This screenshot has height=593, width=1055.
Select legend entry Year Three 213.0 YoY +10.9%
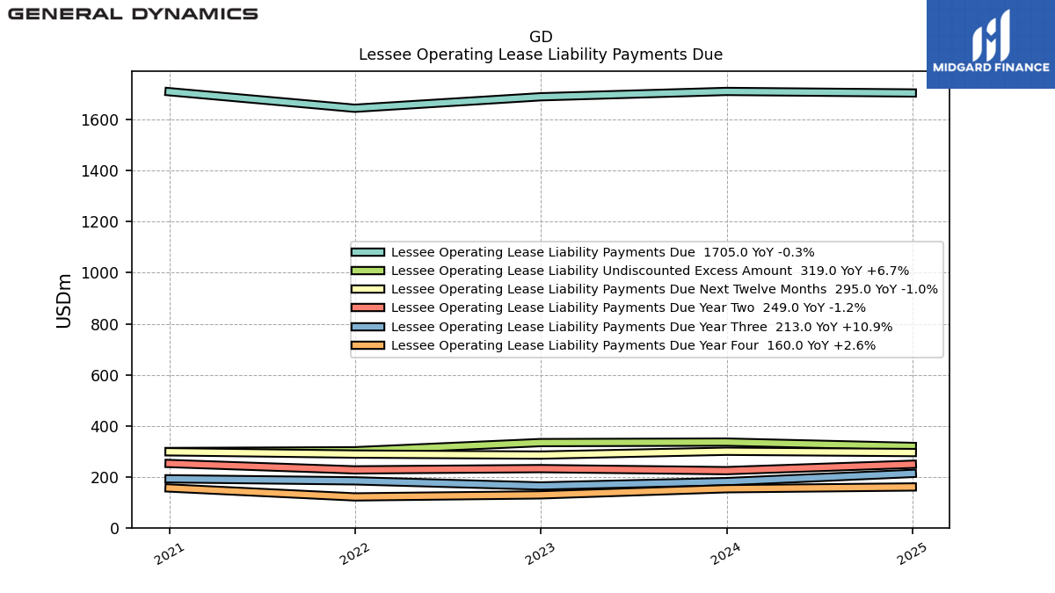click(x=642, y=327)
